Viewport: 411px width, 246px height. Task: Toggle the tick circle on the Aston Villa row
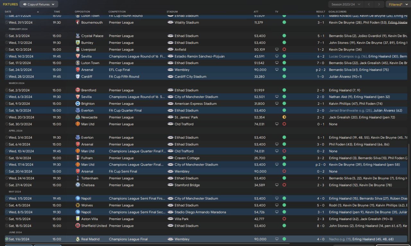pyautogui.click(x=7, y=219)
